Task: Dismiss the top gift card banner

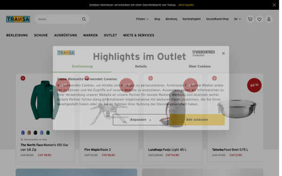Action: point(274,5)
